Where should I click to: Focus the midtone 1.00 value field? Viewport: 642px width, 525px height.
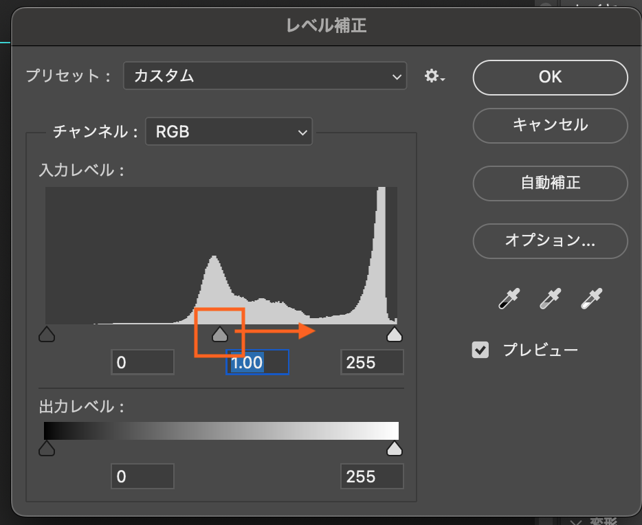[x=257, y=362]
